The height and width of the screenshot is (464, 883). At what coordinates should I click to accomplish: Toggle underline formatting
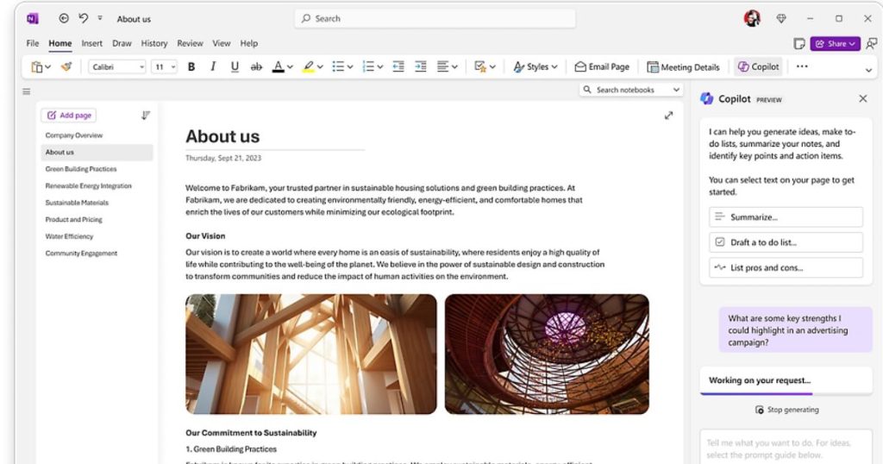click(x=235, y=67)
